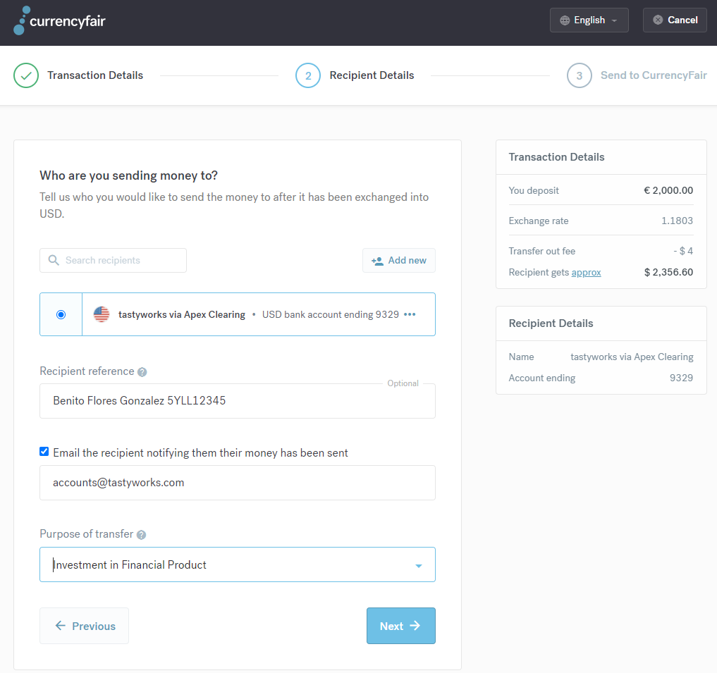The image size is (717, 673).
Task: Click the Search recipients field
Action: (113, 260)
